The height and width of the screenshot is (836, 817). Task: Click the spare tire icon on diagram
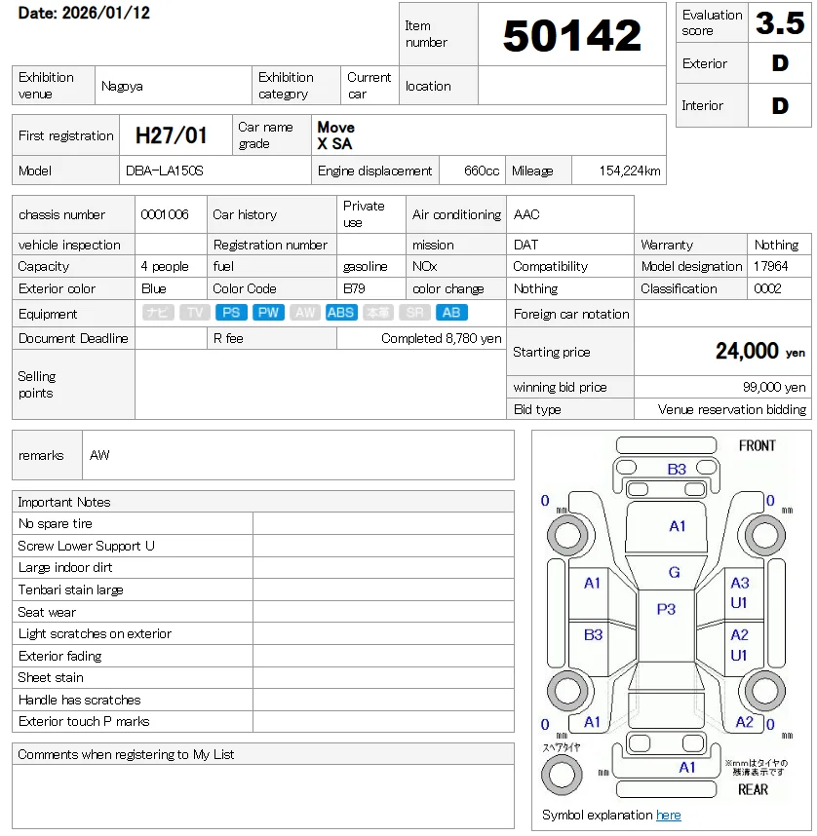click(x=562, y=775)
